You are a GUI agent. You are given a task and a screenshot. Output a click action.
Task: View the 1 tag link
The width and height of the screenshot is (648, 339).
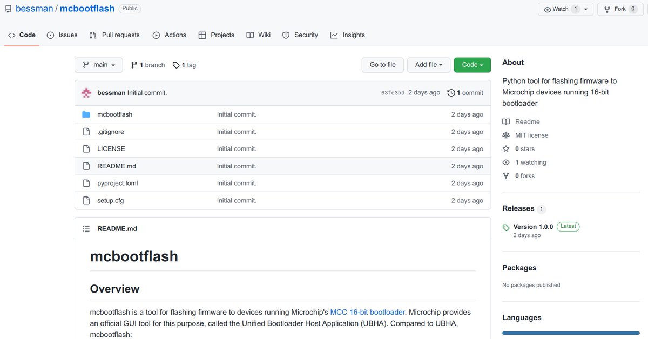coord(184,65)
